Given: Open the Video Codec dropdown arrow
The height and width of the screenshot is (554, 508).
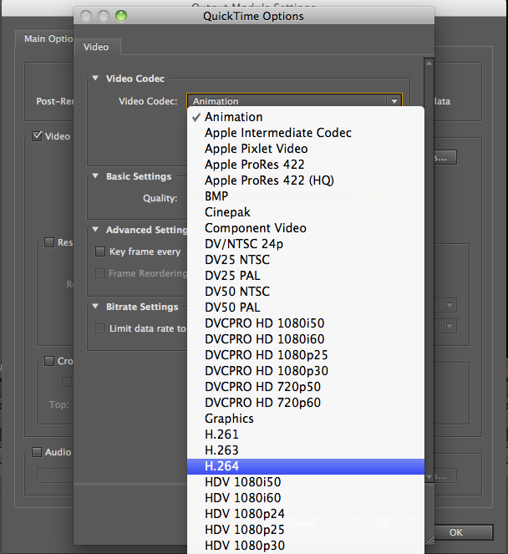Looking at the screenshot, I should pyautogui.click(x=394, y=101).
